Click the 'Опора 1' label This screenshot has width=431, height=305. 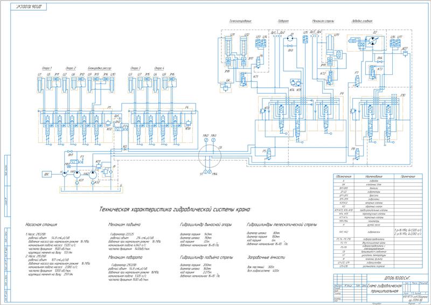coord(47,68)
